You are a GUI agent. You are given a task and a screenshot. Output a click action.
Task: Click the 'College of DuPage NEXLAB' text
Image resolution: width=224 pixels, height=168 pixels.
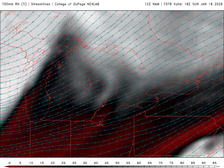click(x=77, y=4)
